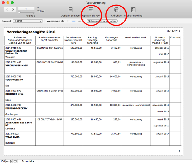Open the Lay-out PRINT dropdown
The image size is (192, 163).
click(28, 21)
